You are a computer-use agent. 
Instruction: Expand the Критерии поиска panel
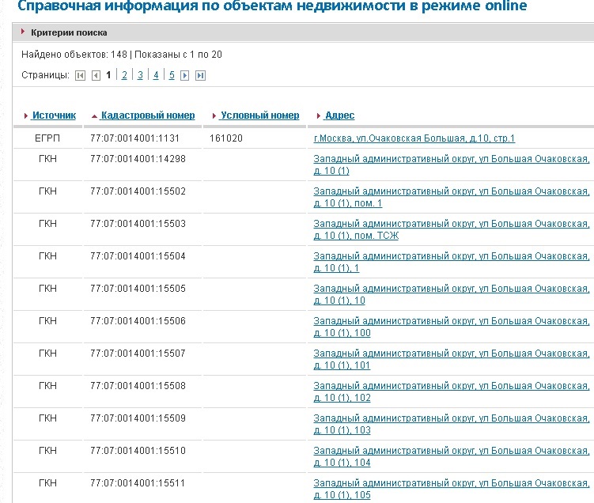pos(68,32)
